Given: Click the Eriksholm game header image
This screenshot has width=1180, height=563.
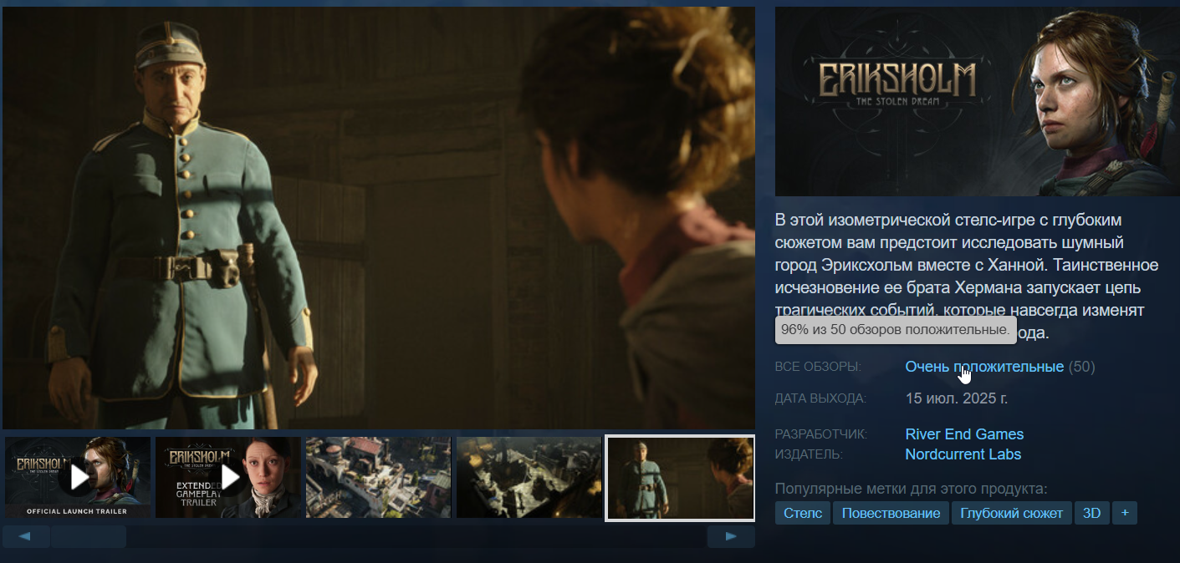Looking at the screenshot, I should coord(978,101).
